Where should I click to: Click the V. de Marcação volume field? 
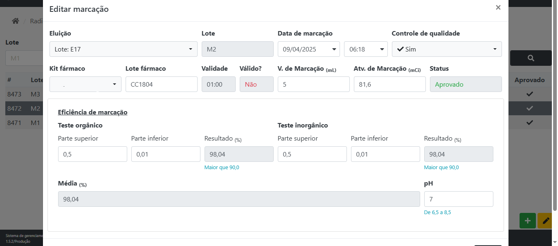pyautogui.click(x=313, y=84)
